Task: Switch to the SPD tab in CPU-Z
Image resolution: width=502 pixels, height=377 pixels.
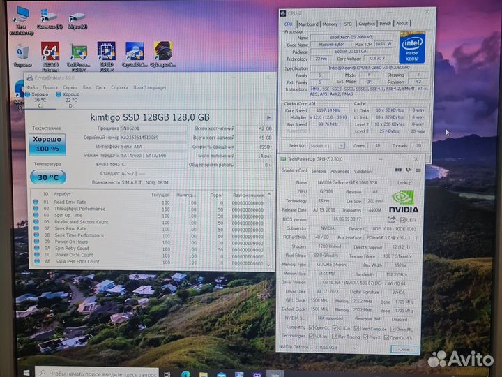Action: pos(348,24)
